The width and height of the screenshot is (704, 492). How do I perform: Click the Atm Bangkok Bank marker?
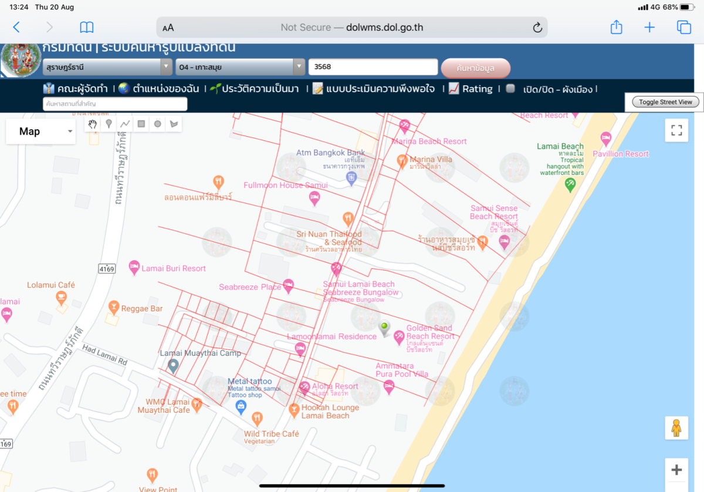pos(351,177)
